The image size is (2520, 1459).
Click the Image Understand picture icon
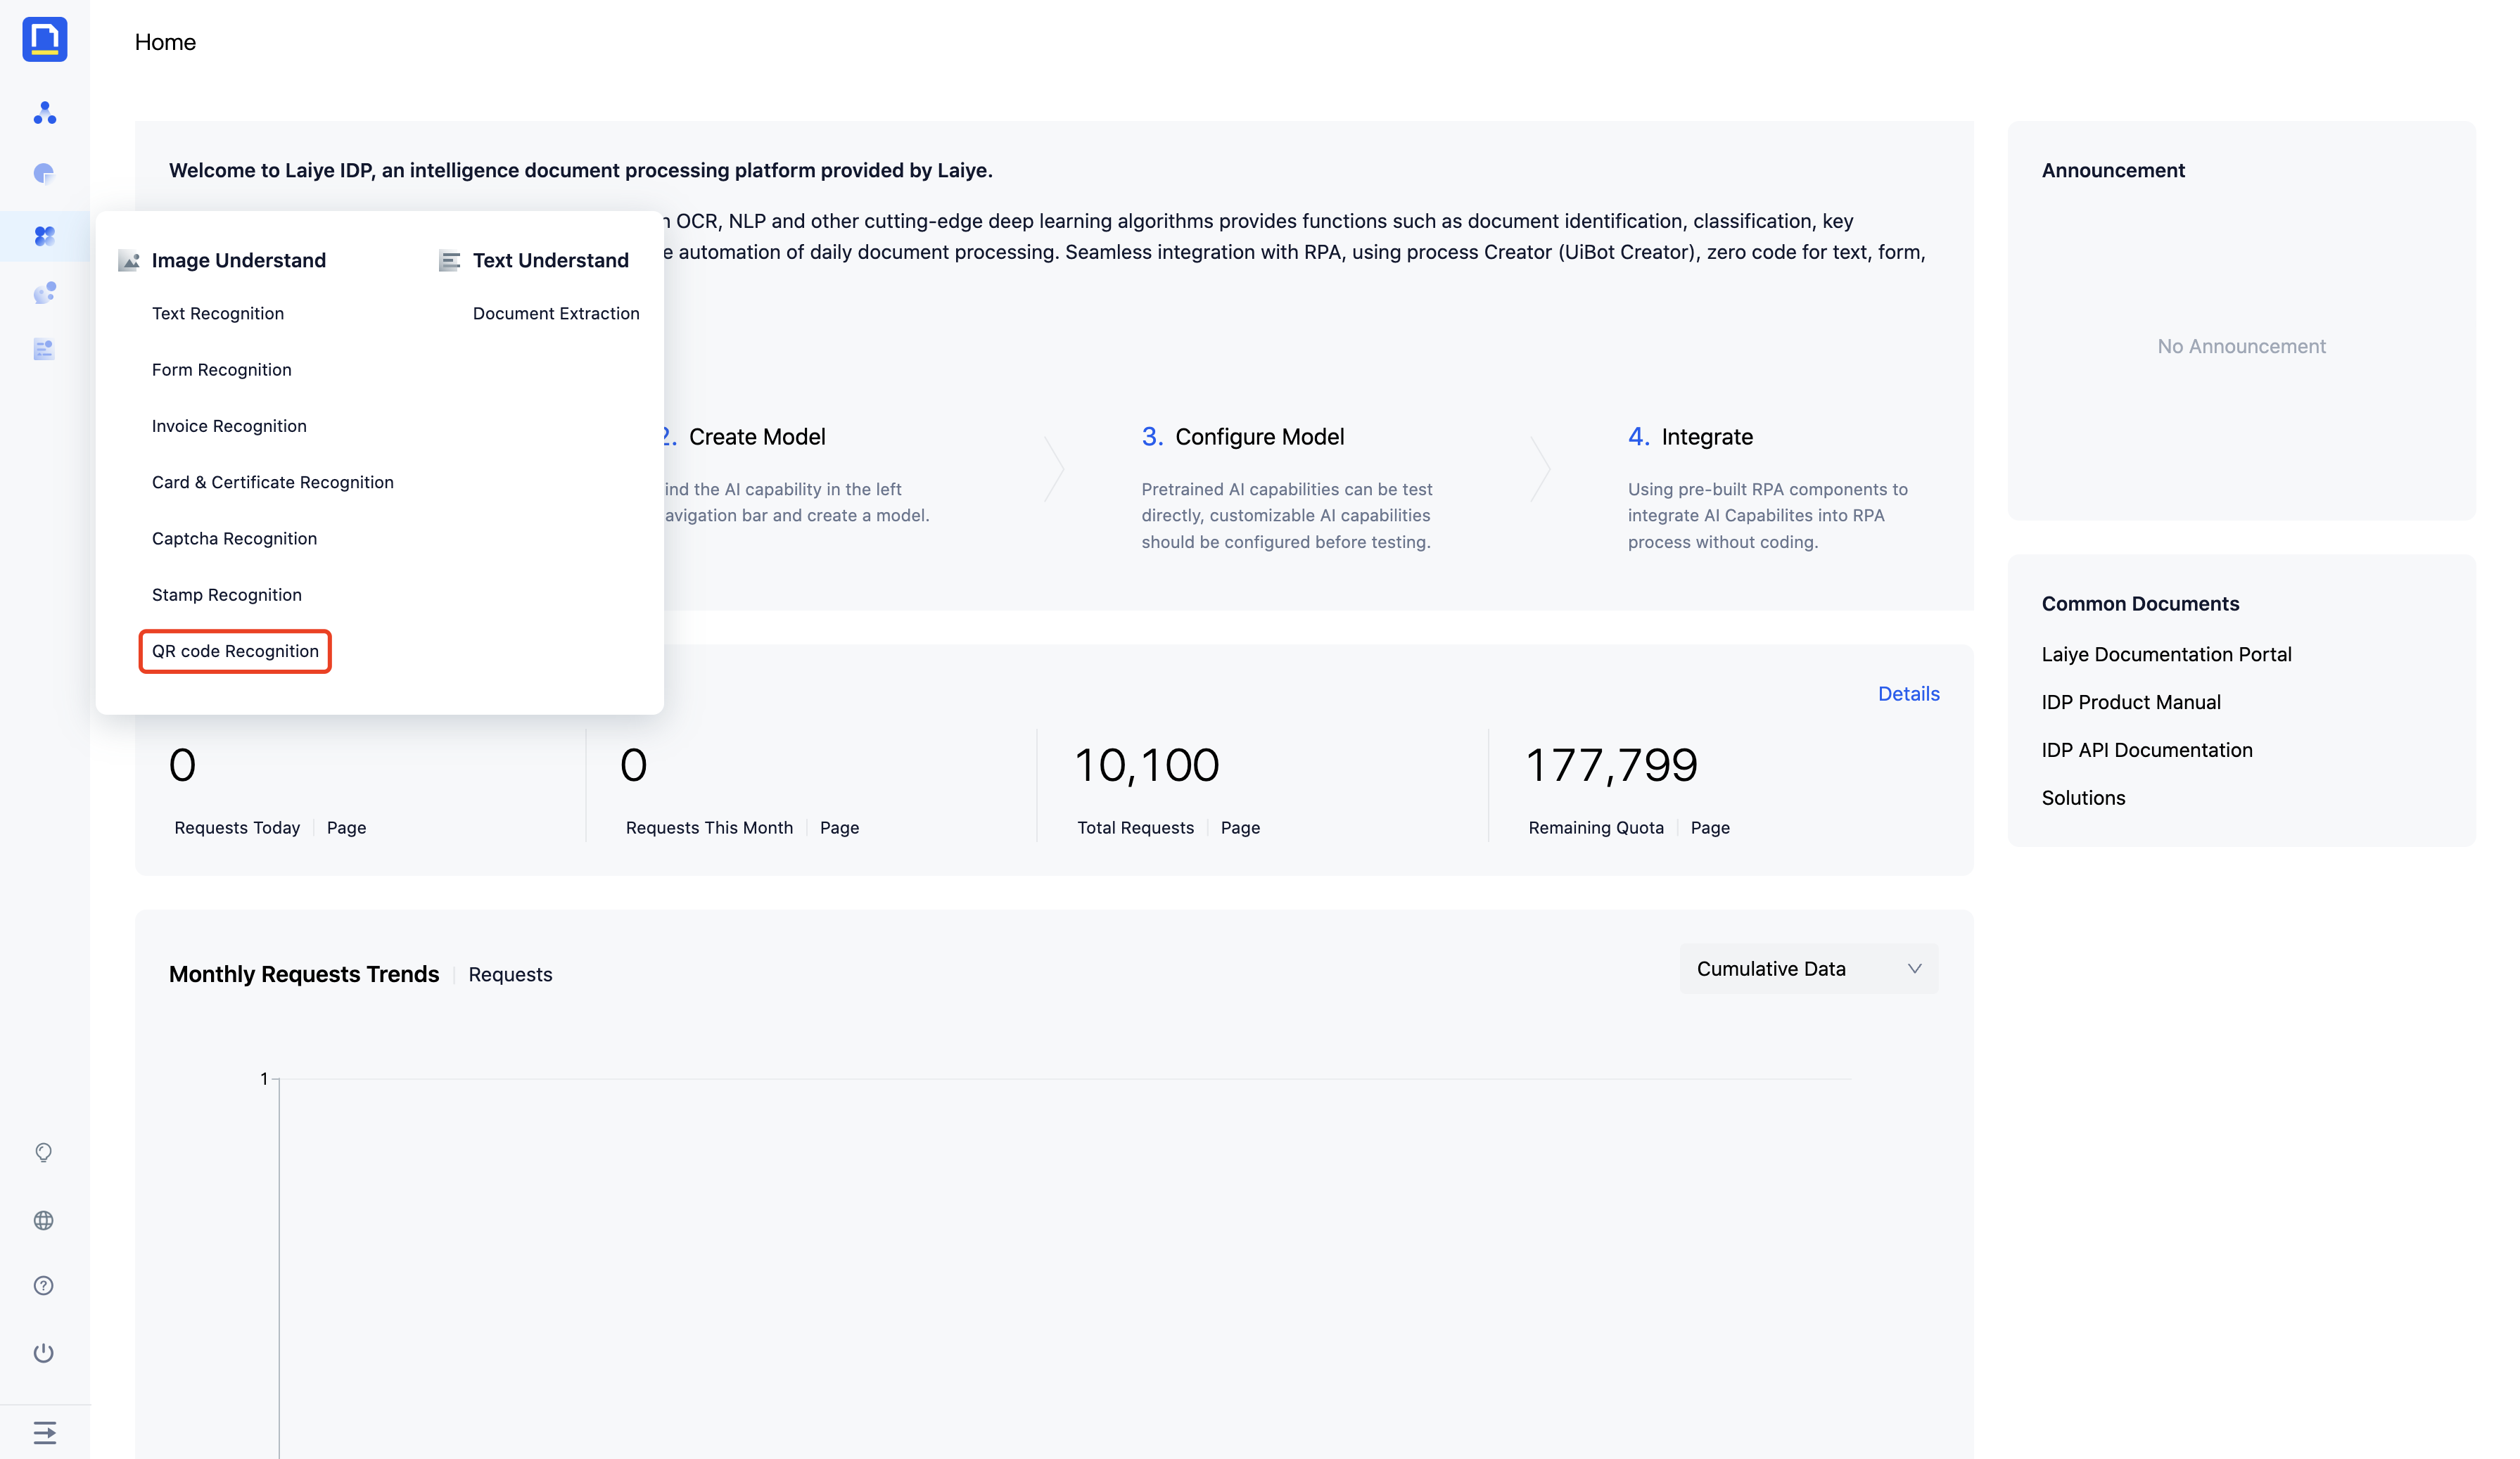pos(129,261)
